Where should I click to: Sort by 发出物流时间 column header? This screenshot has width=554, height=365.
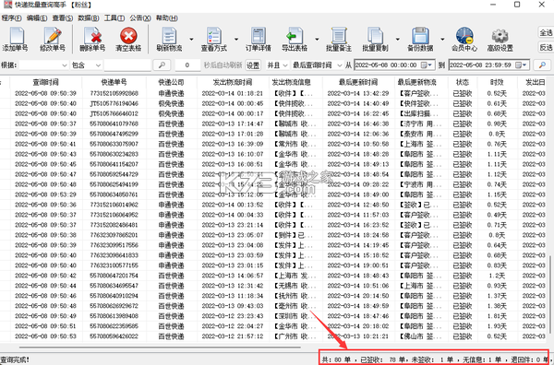pyautogui.click(x=233, y=82)
